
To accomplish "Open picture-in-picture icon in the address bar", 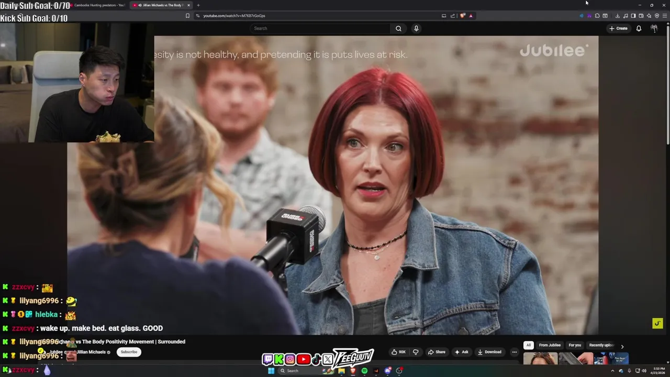I will tap(444, 16).
